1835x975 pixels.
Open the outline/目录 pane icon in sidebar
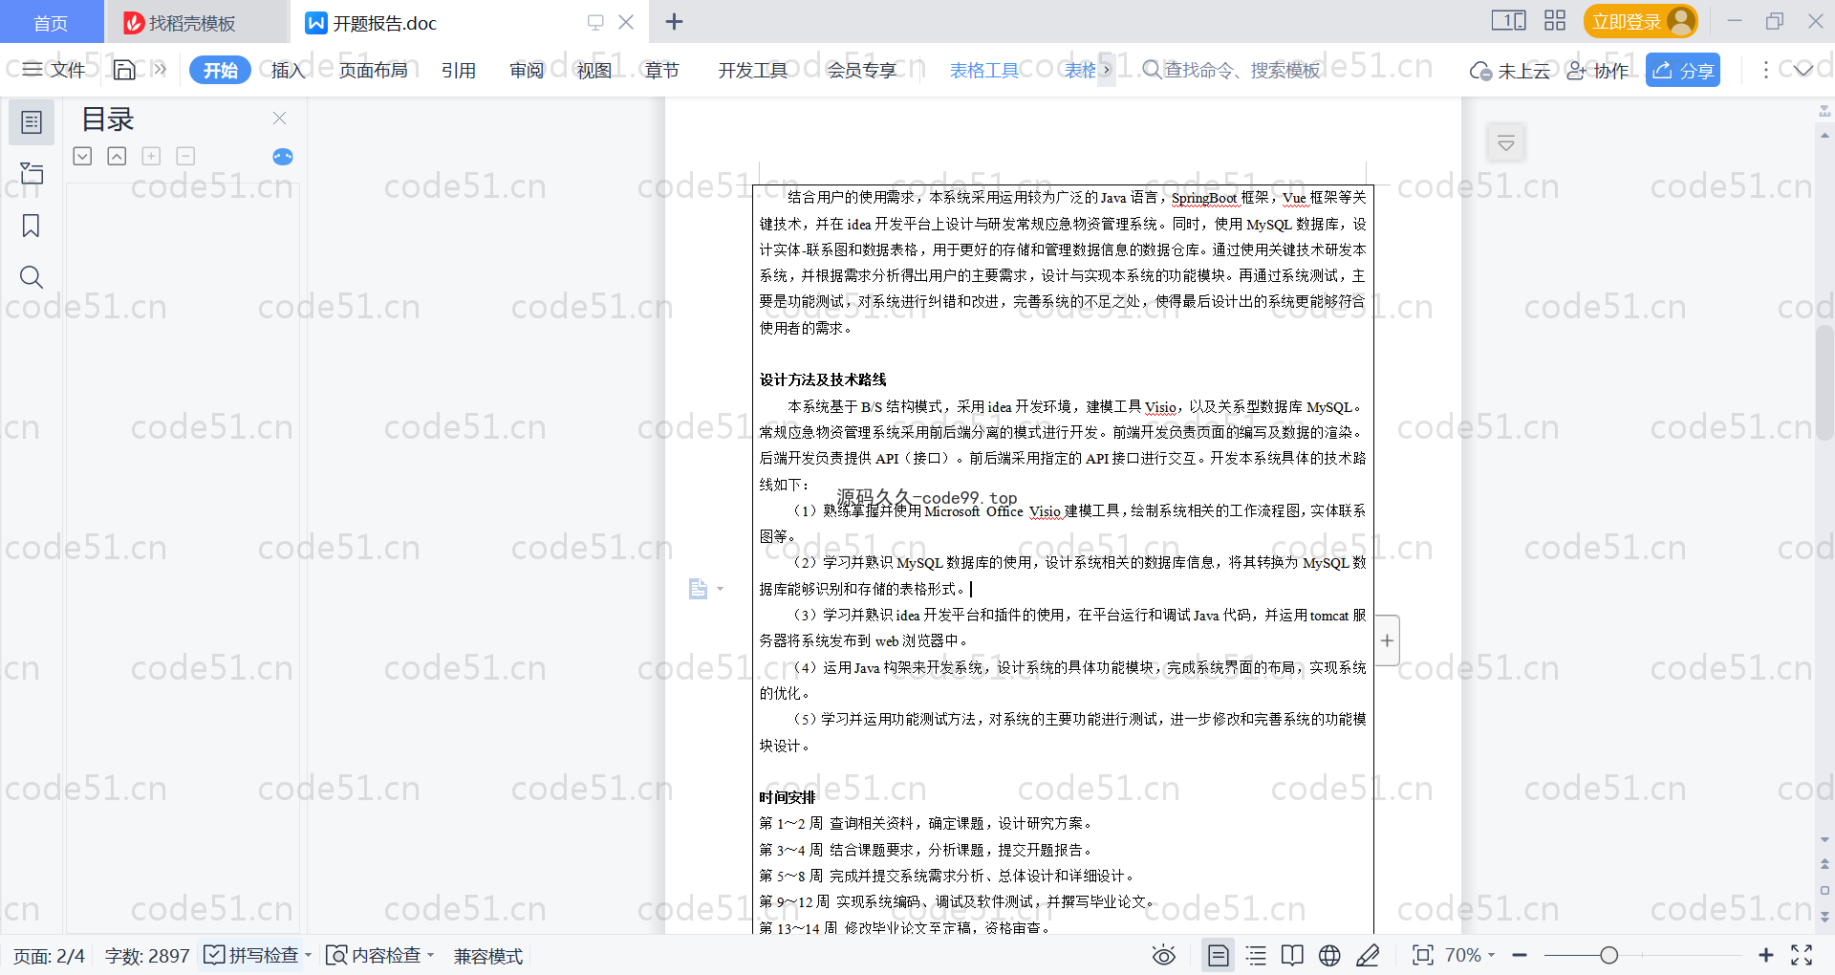[32, 122]
